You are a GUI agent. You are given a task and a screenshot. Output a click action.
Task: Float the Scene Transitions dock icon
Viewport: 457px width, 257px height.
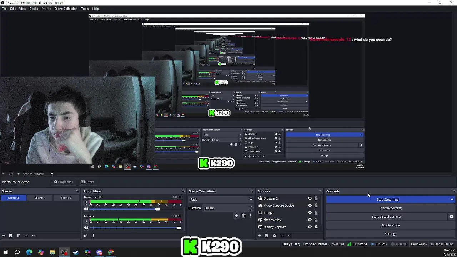252,191
